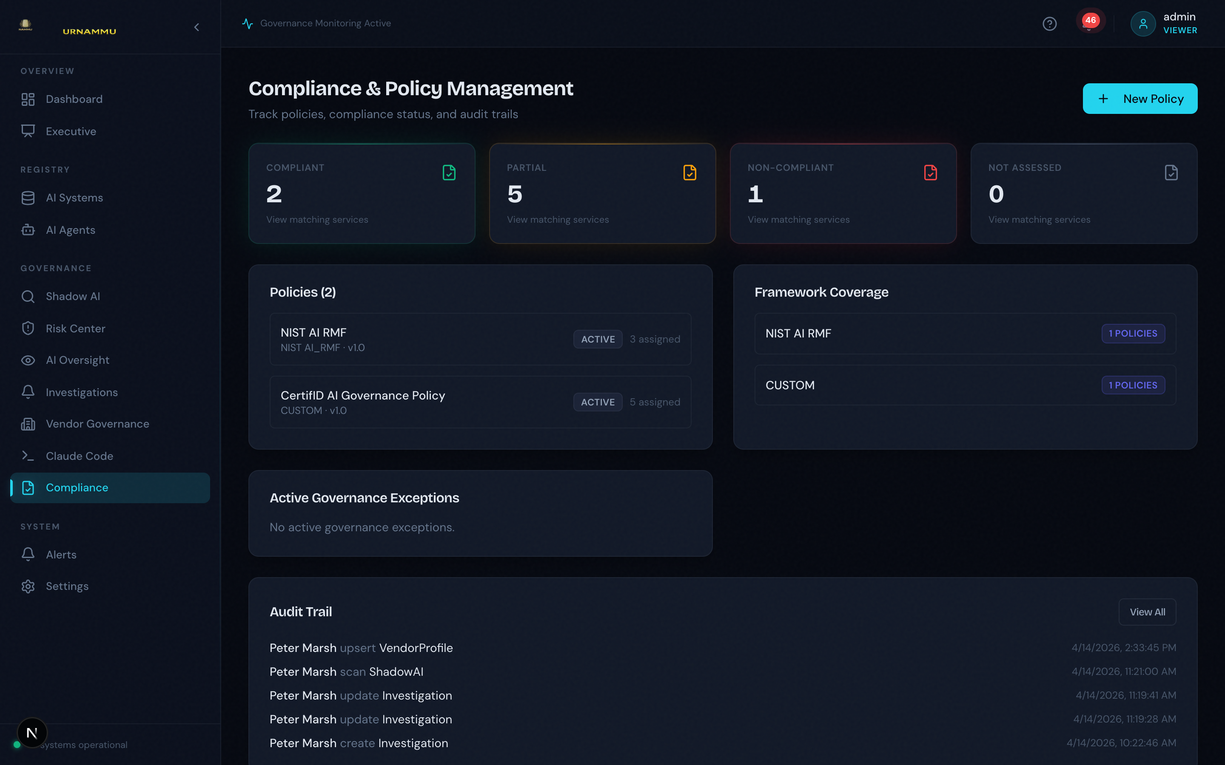Open View matching services under Non-Compliant
1225x765 pixels.
point(798,219)
